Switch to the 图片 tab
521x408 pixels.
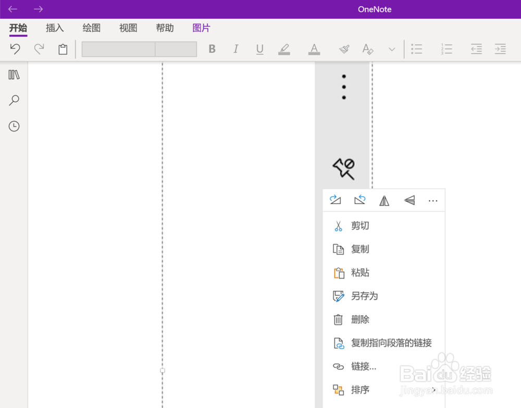click(x=201, y=28)
